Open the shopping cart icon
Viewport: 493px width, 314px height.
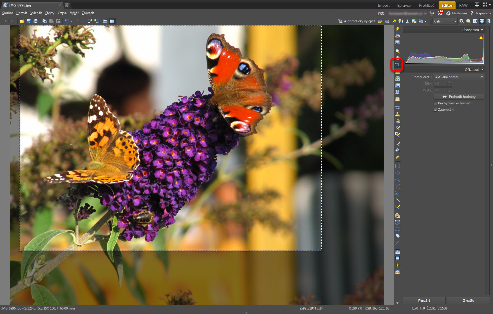432,13
